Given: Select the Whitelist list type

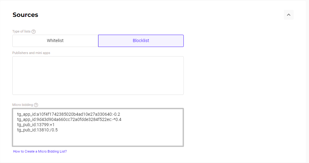Looking at the screenshot, I should (55, 41).
